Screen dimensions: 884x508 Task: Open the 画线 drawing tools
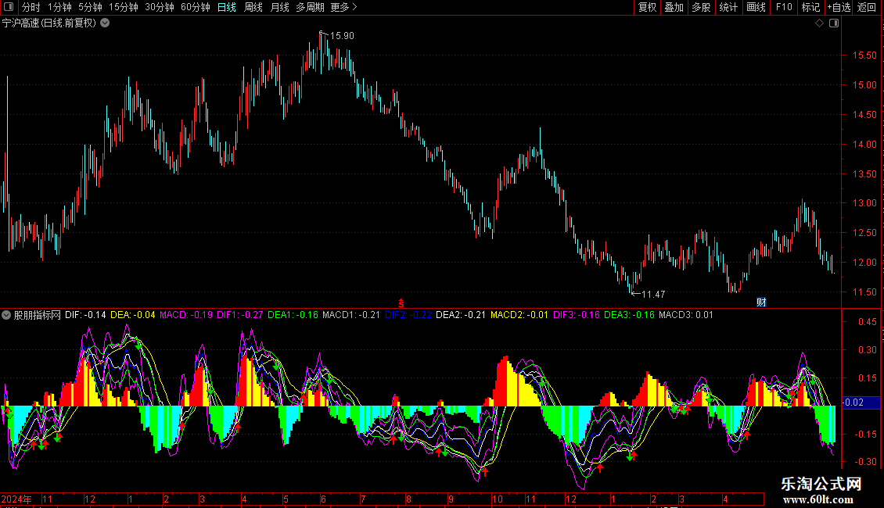tap(756, 7)
